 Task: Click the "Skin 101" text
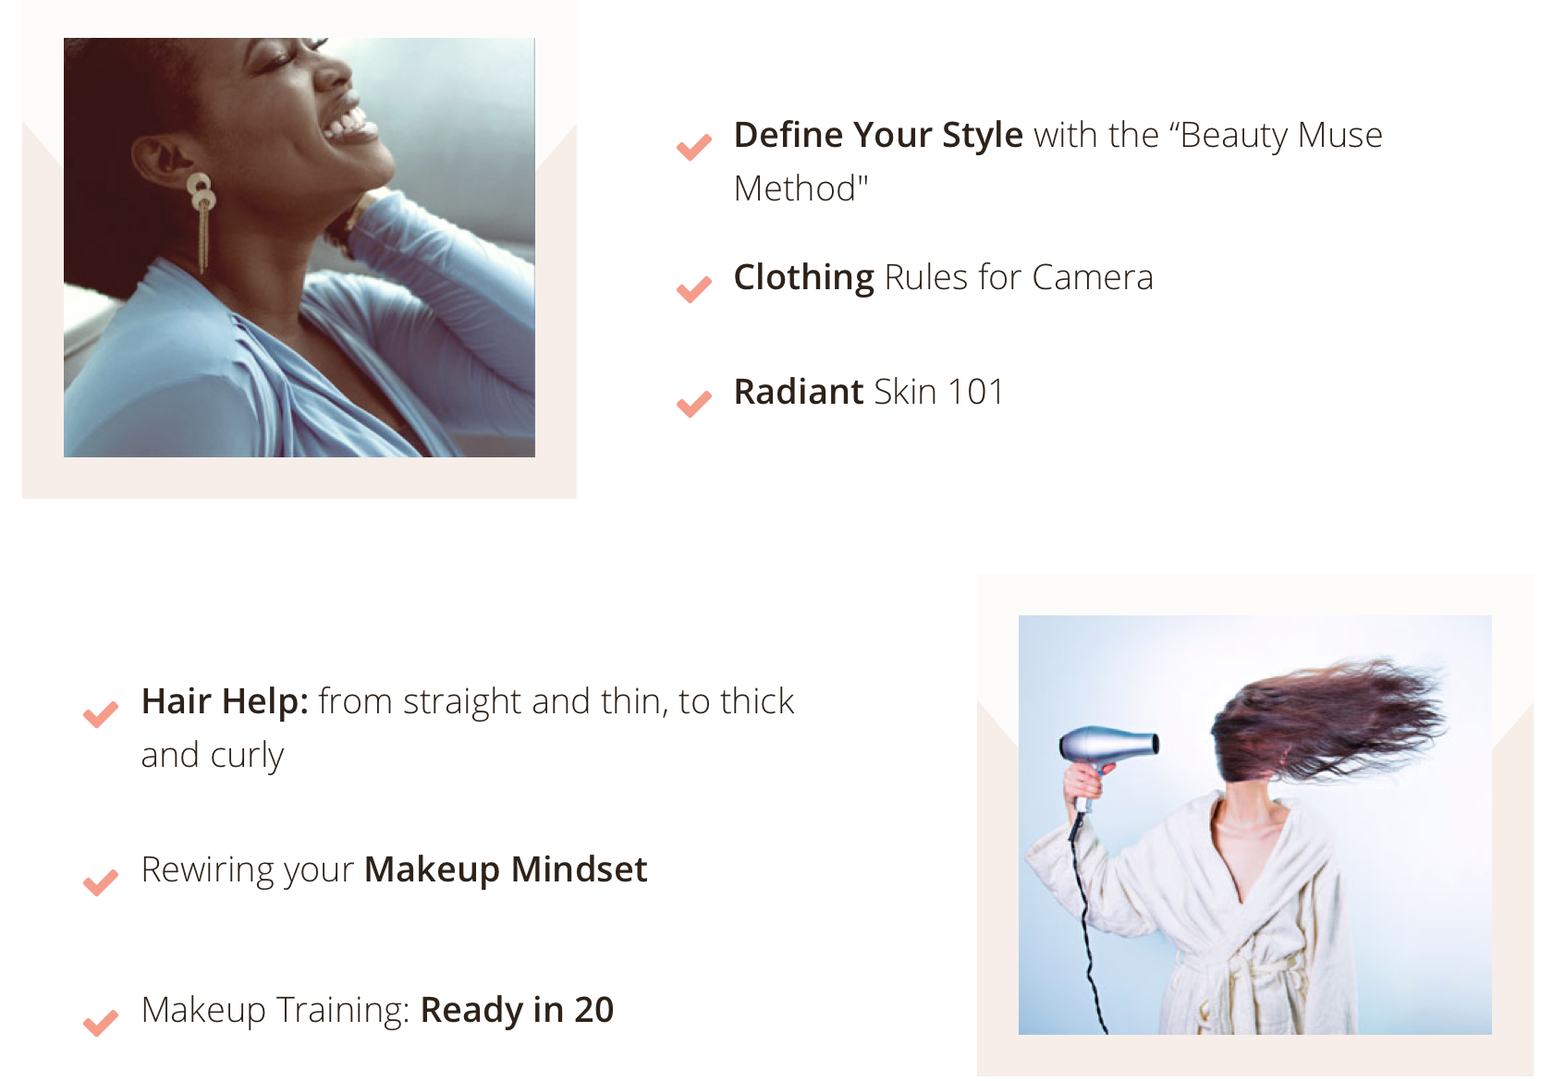[x=939, y=392]
